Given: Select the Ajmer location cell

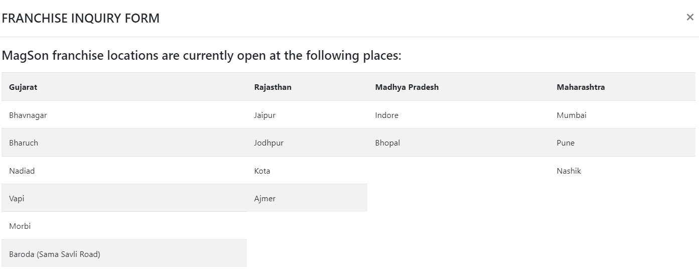Looking at the screenshot, I should [307, 198].
